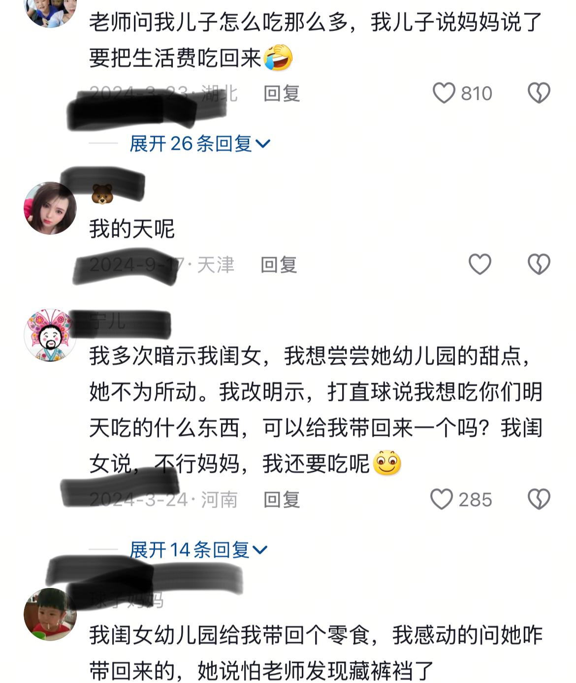
Task: Dislike the 河南 comment with broken heart
Action: pos(539,499)
